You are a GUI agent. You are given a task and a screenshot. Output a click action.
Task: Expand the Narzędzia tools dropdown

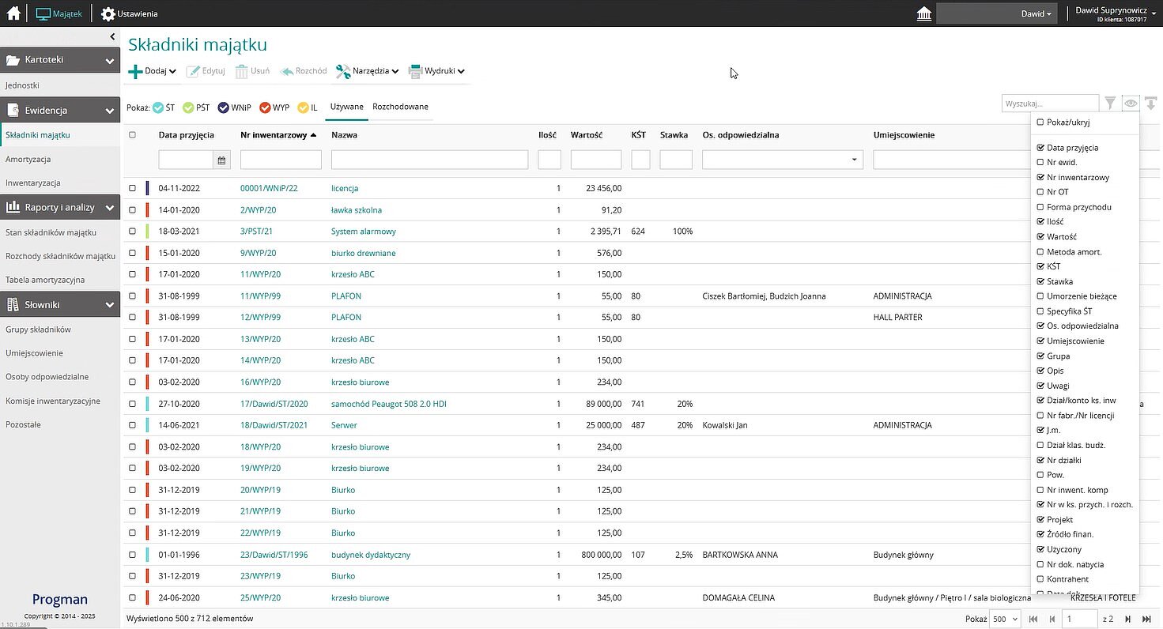click(x=367, y=71)
